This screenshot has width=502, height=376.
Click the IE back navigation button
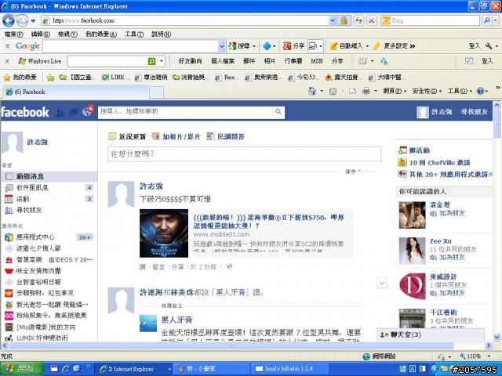9,21
